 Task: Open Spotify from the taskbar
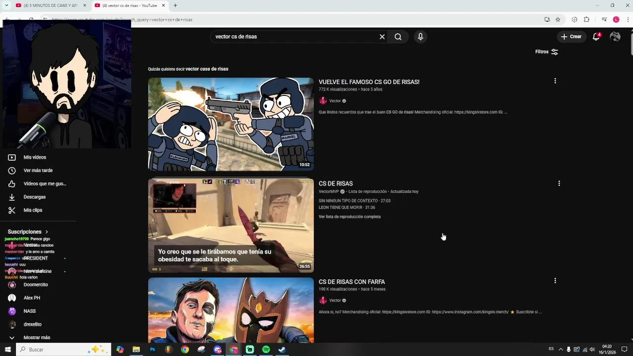coord(266,350)
